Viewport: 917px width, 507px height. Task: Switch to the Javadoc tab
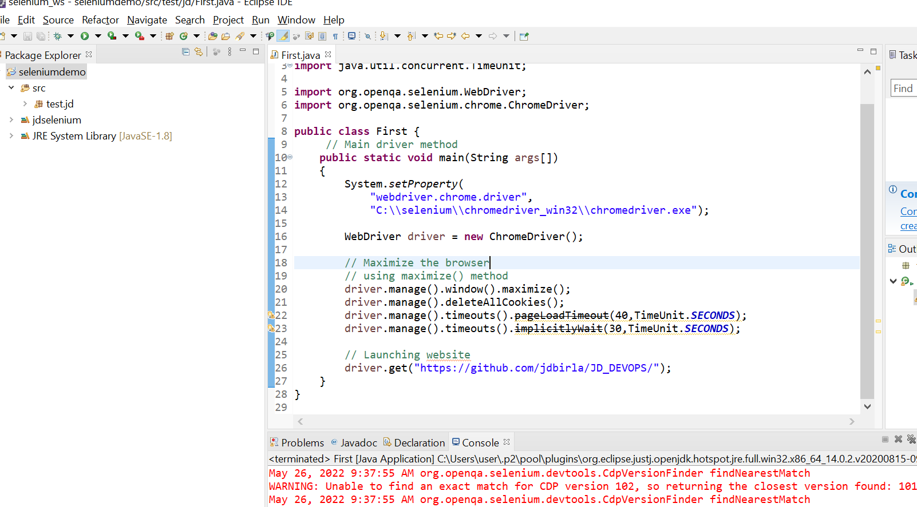tap(354, 442)
